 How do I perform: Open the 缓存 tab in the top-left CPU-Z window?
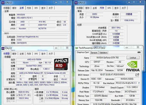(14, 8)
